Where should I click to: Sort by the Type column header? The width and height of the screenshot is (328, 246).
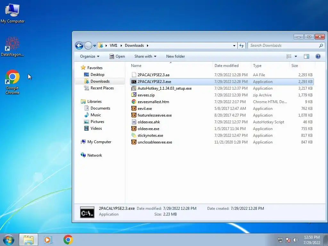(x=257, y=65)
